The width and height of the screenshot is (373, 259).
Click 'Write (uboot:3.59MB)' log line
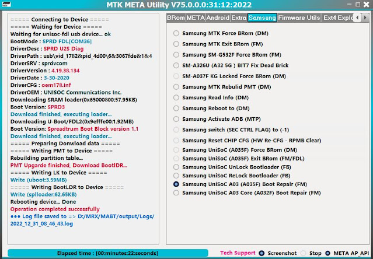pyautogui.click(x=39, y=180)
